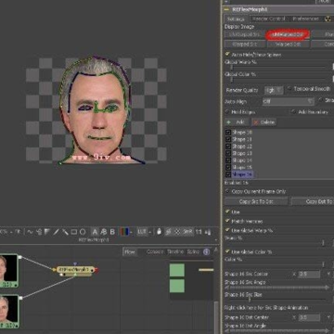Enable Temporal Smooth option
The width and height of the screenshot is (334, 334).
click(x=289, y=88)
